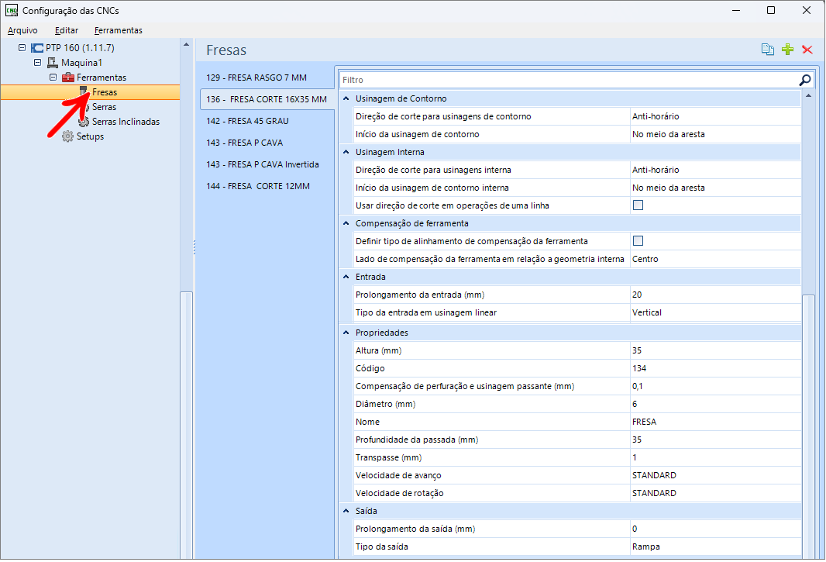Click Anti-horário value for usinagens interna

pyautogui.click(x=715, y=170)
